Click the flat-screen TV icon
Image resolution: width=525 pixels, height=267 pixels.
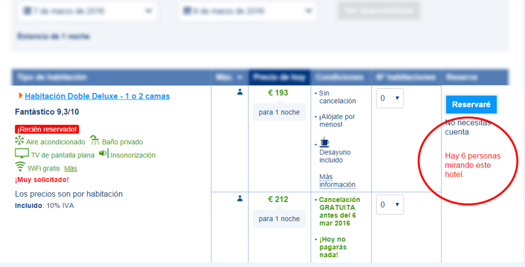click(21, 154)
